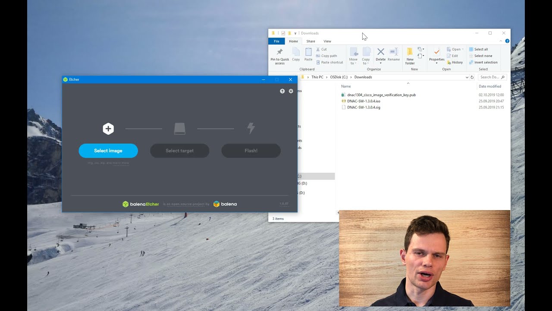Viewport: 552px width, 311px height.
Task: Open the balena company logo link
Action: 225,204
